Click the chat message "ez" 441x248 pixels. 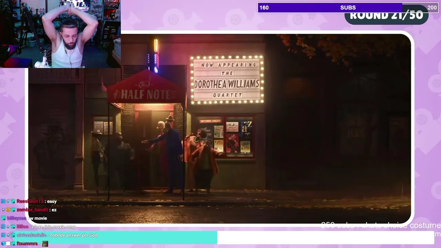(54, 210)
